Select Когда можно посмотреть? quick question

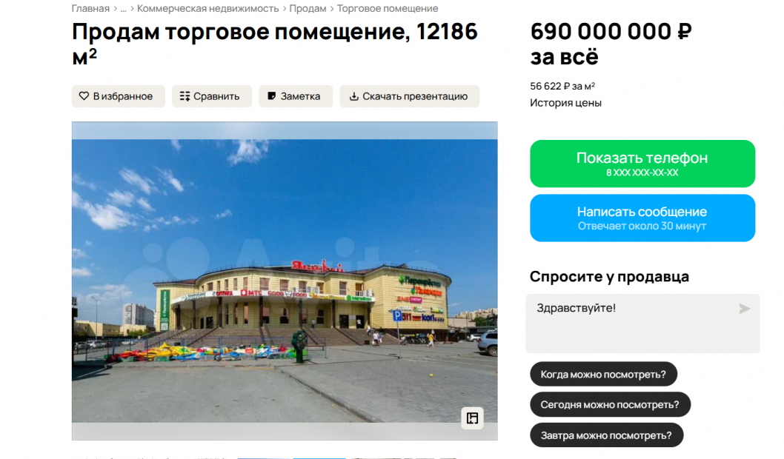pos(603,374)
